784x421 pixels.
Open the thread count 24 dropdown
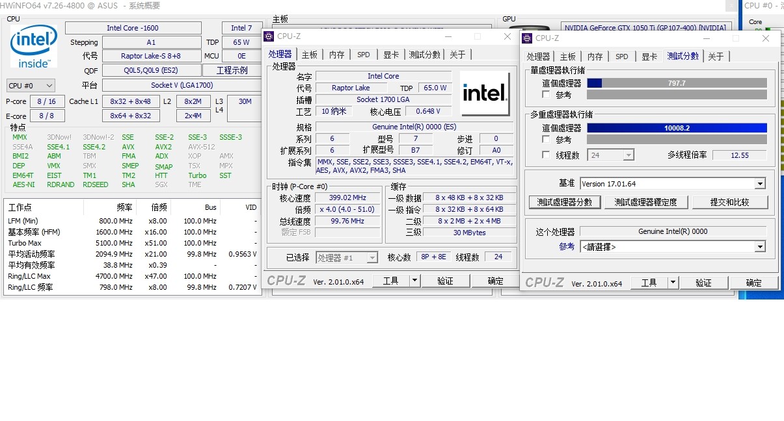pos(610,155)
